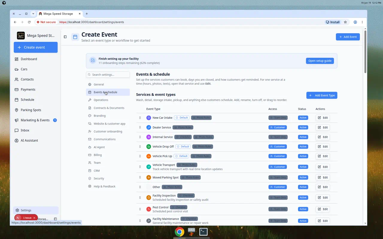Image resolution: width=383 pixels, height=239 pixels.
Task: Click the Add Event button
Action: pos(348,37)
